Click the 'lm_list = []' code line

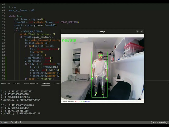[x=38, y=55]
